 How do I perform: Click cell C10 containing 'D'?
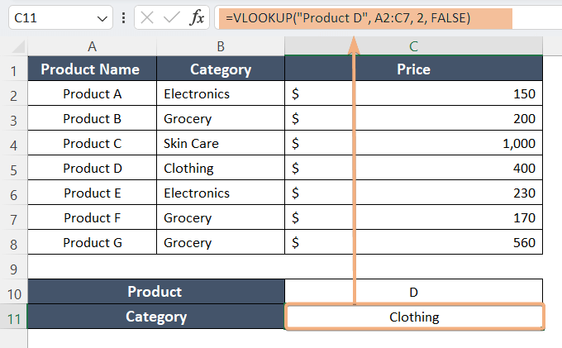413,291
